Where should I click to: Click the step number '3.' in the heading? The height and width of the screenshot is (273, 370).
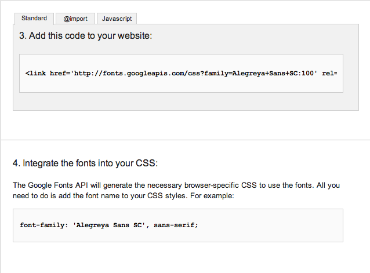23,36
